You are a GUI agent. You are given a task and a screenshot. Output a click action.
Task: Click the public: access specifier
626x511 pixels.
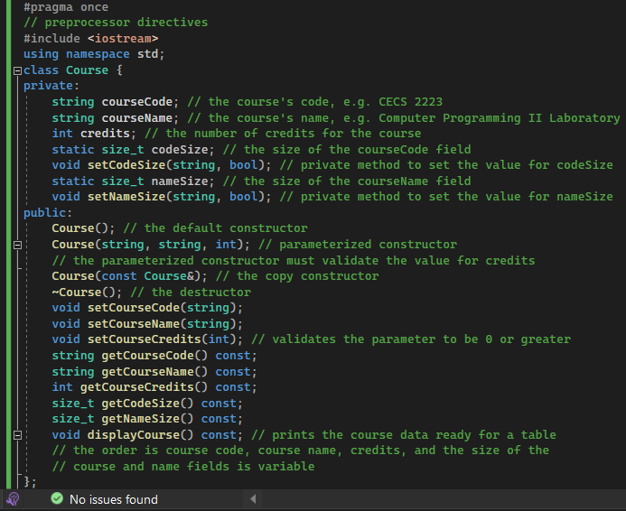tap(48, 213)
